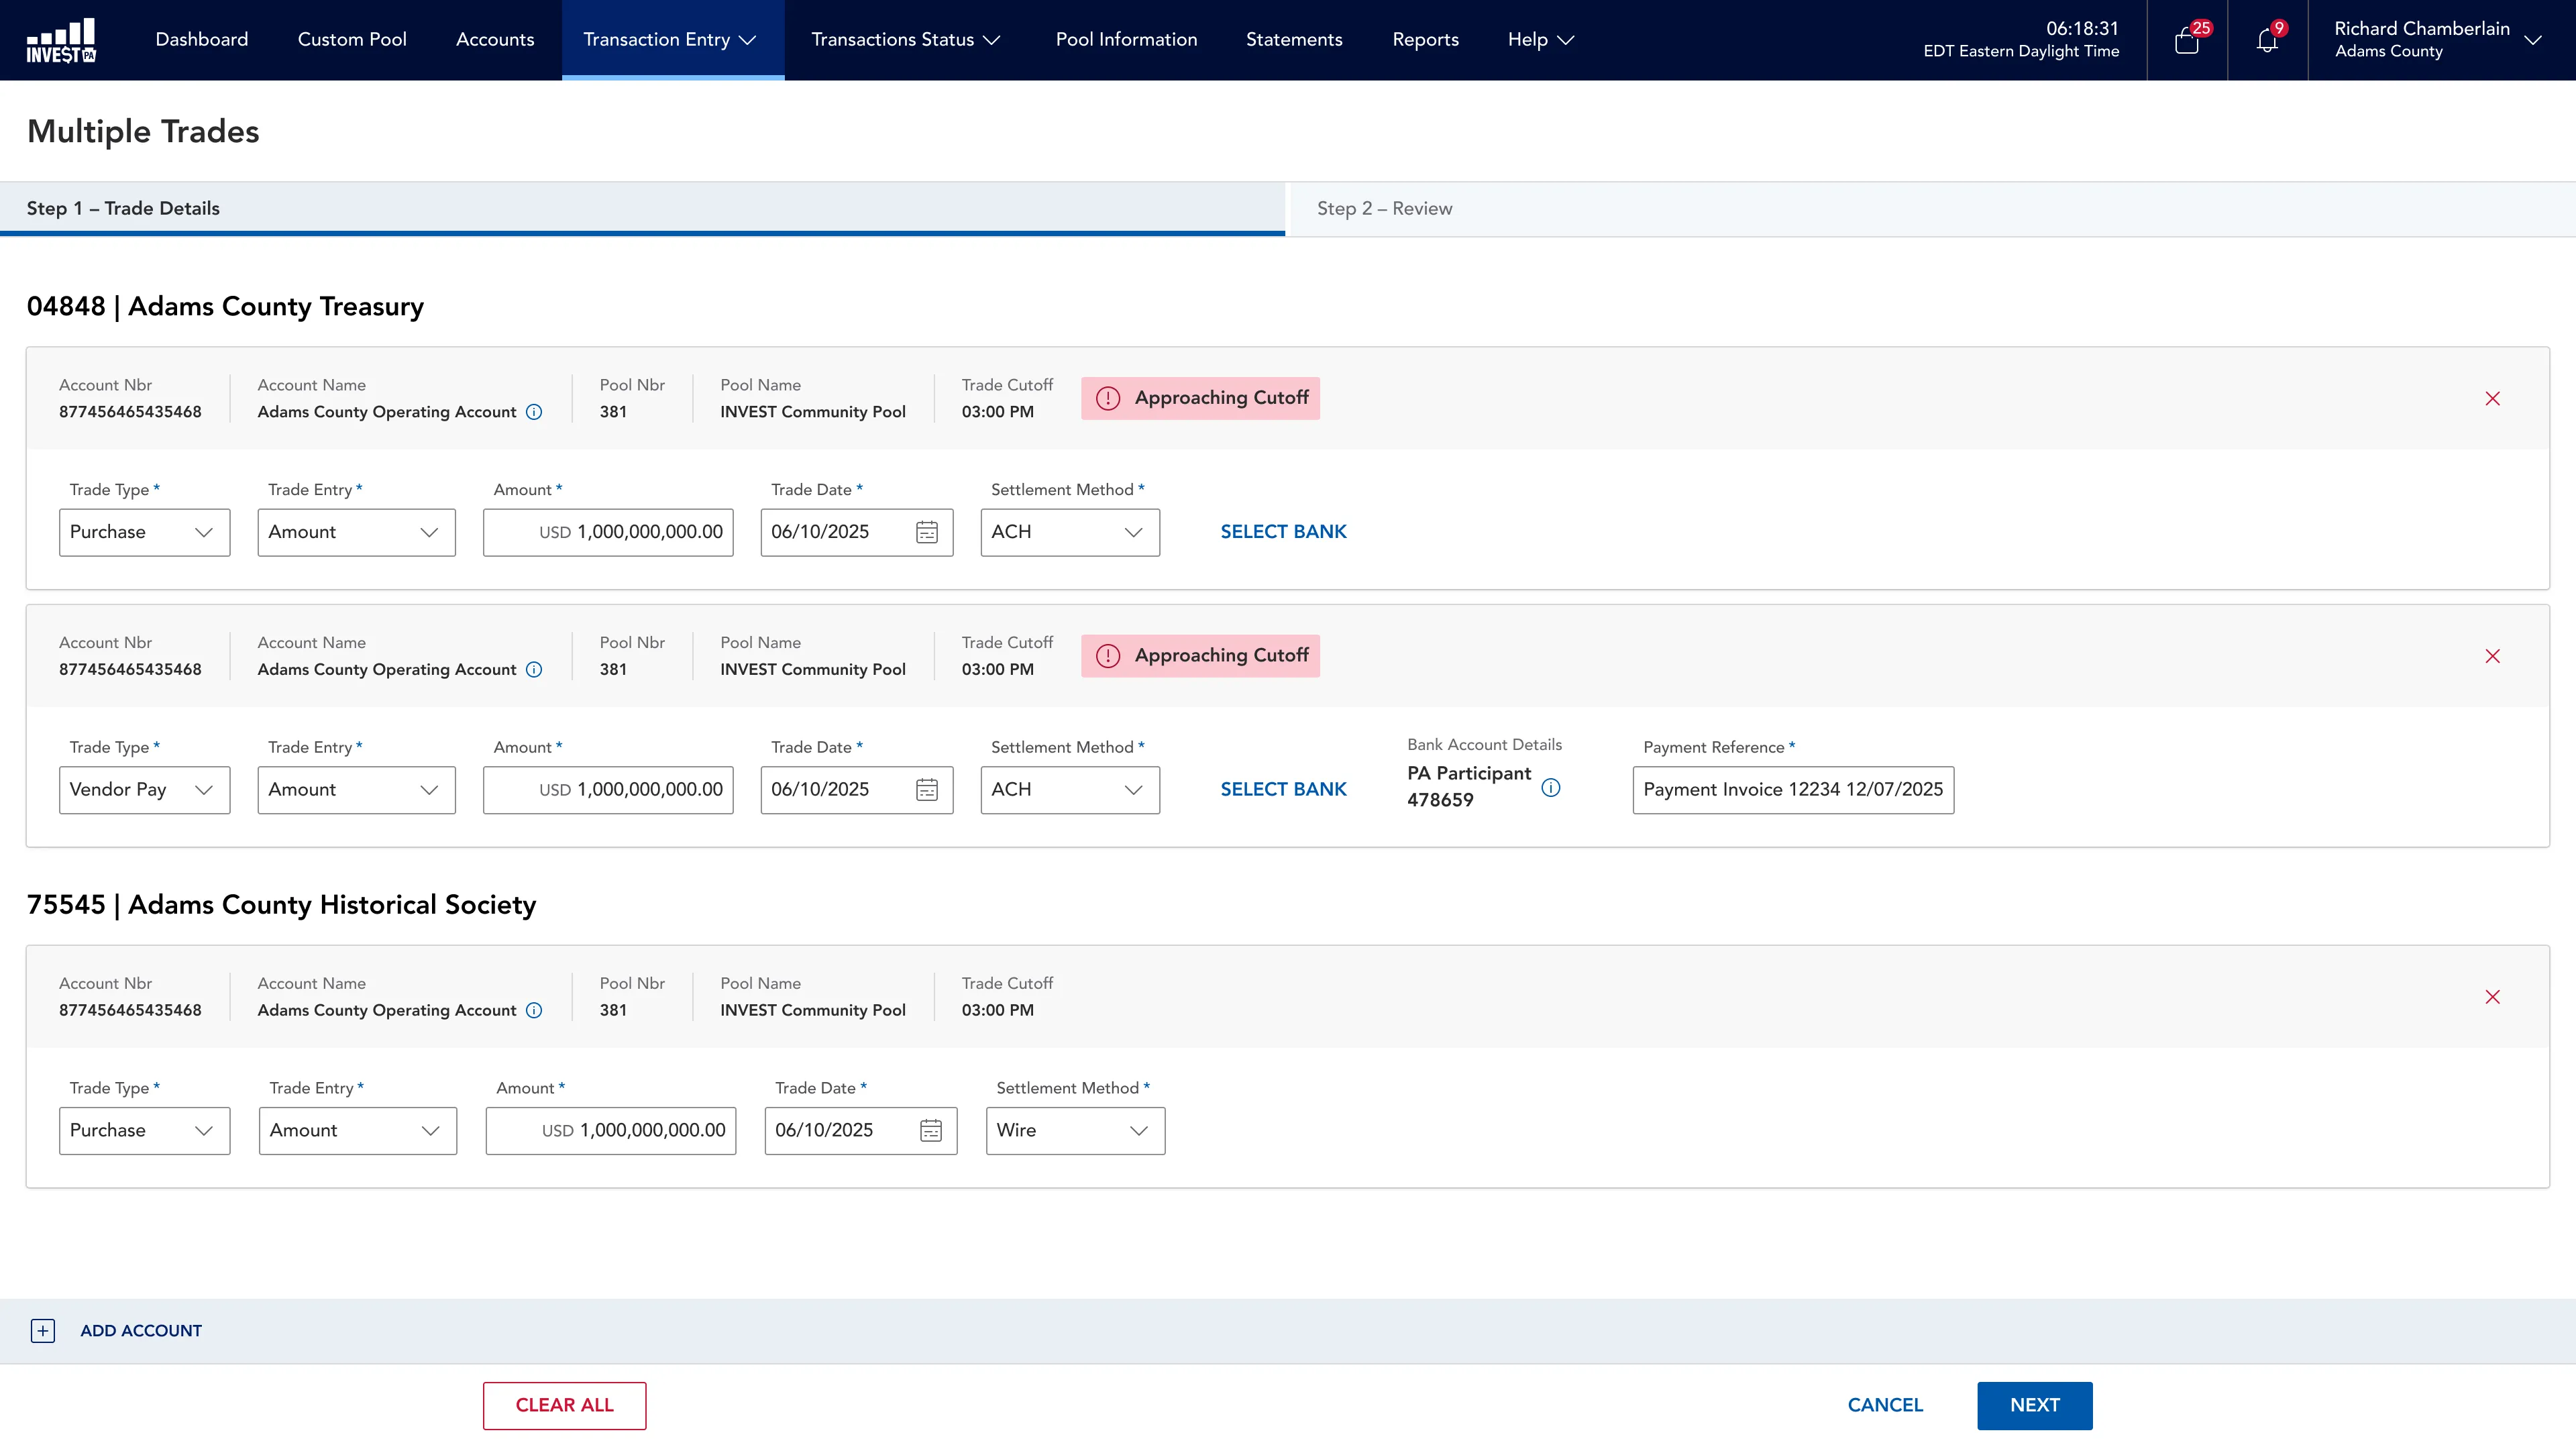Click the second Approaching Cutoff warning badge
This screenshot has height=1449, width=2576.
(x=1200, y=656)
